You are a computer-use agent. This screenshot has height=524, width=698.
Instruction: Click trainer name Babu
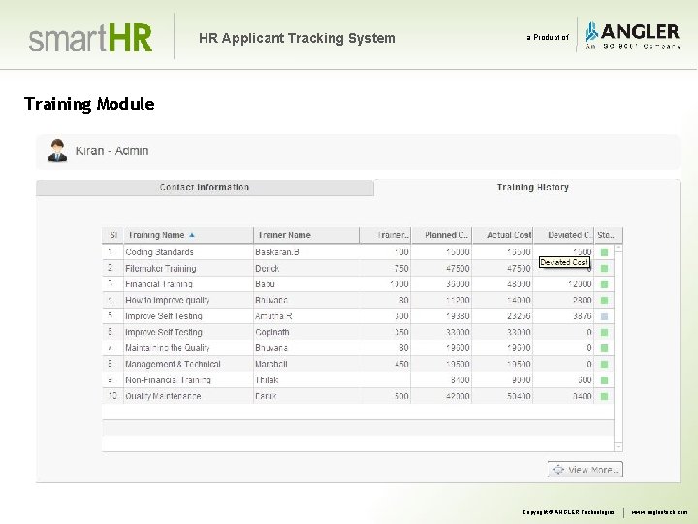tap(265, 284)
